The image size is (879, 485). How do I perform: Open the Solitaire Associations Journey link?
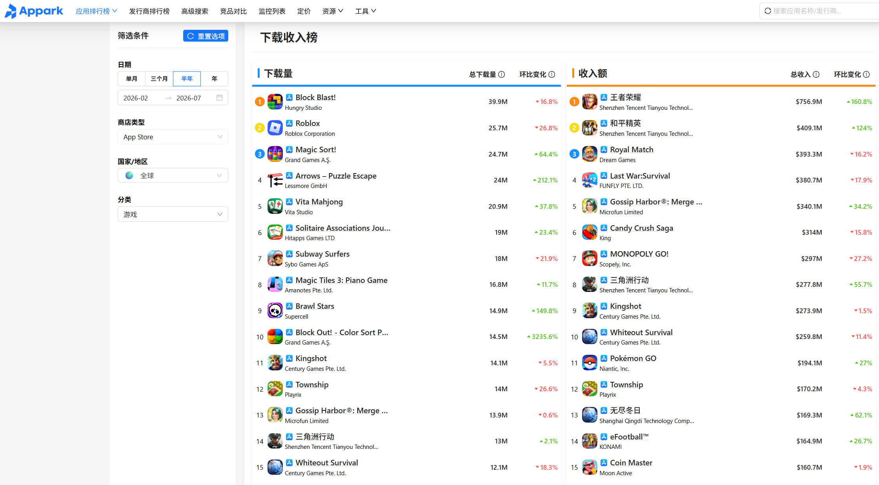click(x=343, y=228)
